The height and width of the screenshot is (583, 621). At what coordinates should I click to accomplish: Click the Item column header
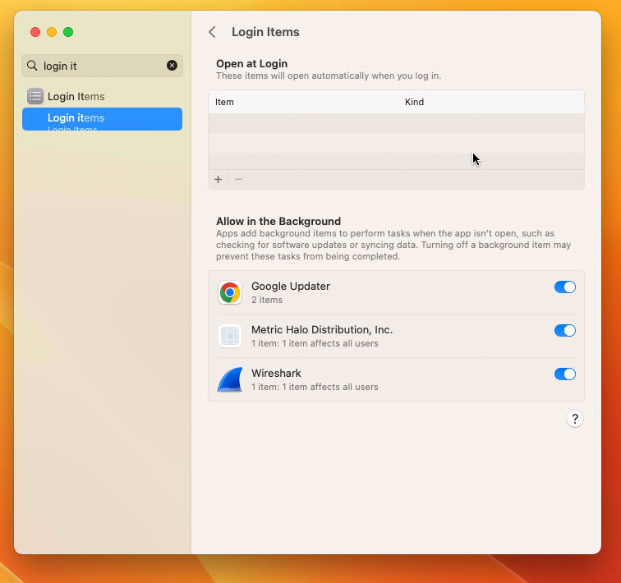(x=224, y=102)
